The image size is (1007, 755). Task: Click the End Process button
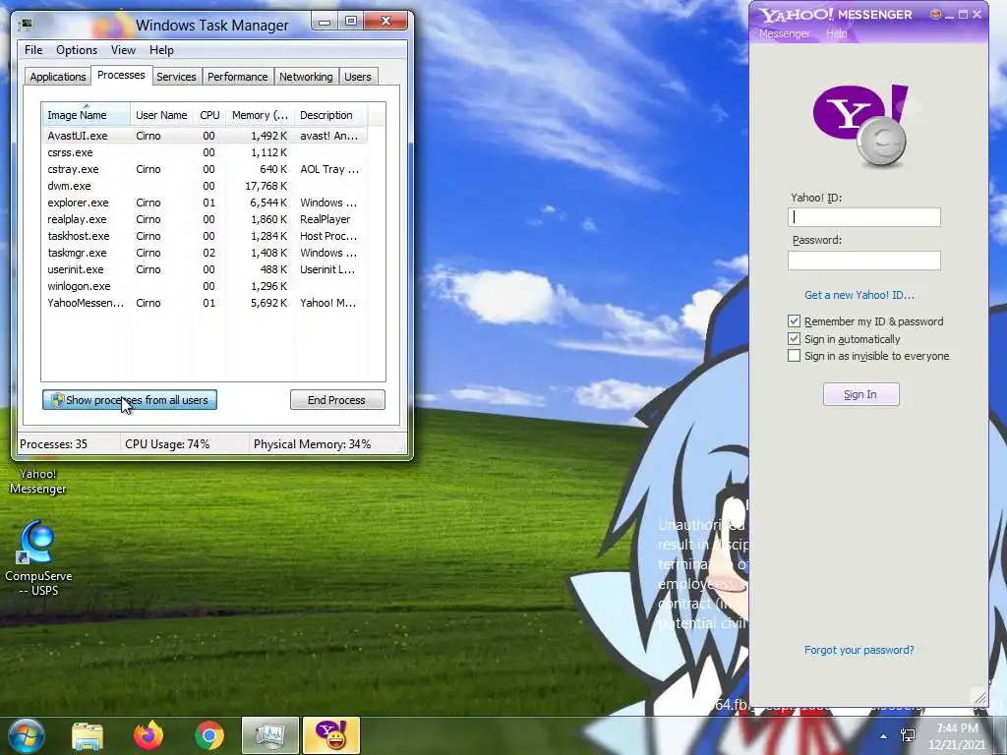(337, 400)
